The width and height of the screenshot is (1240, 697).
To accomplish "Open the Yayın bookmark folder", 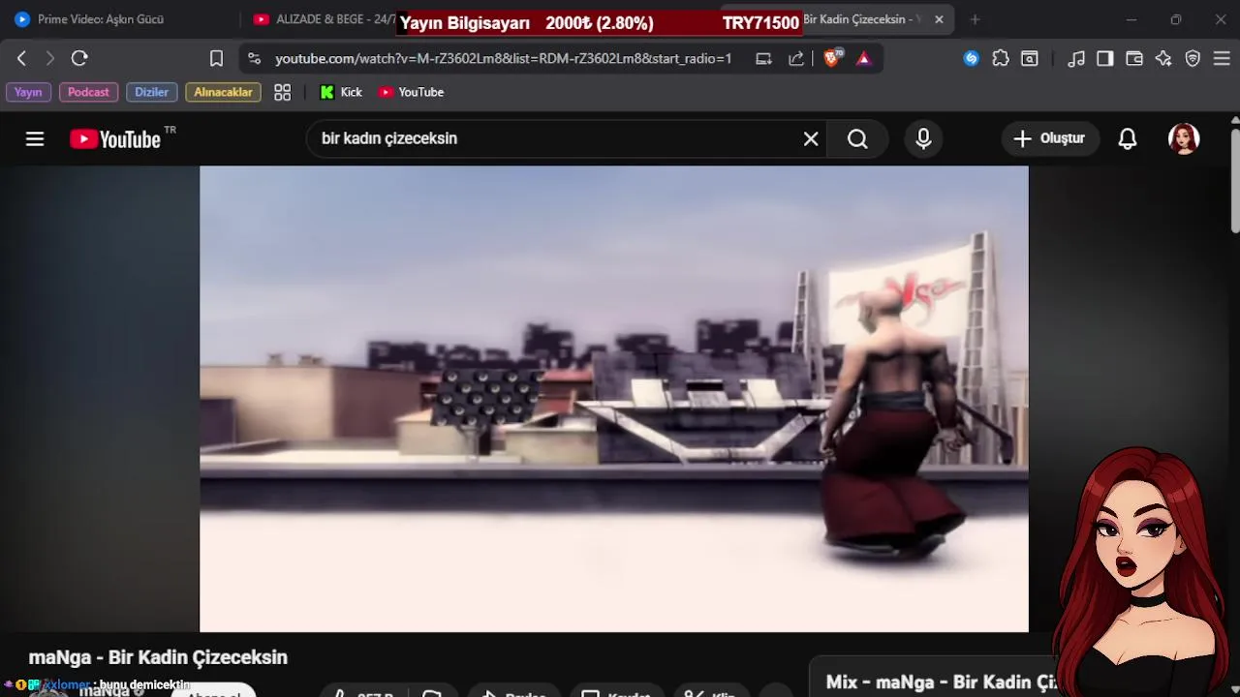I will tap(28, 92).
